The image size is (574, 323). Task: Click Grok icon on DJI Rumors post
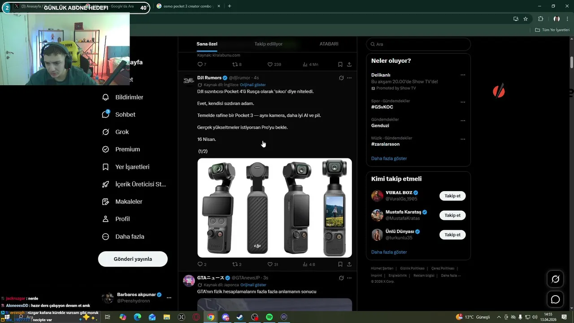coord(341,78)
